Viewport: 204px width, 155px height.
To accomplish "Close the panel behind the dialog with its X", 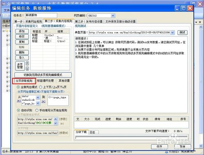I will (x=200, y=22).
